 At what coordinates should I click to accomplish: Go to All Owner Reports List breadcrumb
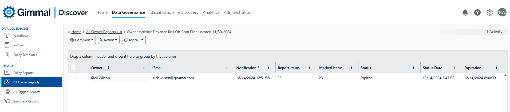coord(104,32)
